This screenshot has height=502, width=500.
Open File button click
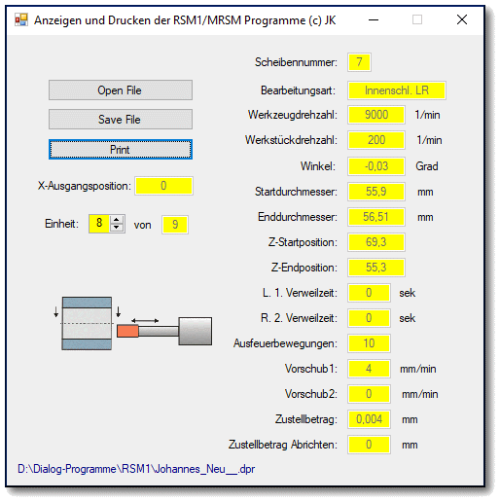click(121, 90)
